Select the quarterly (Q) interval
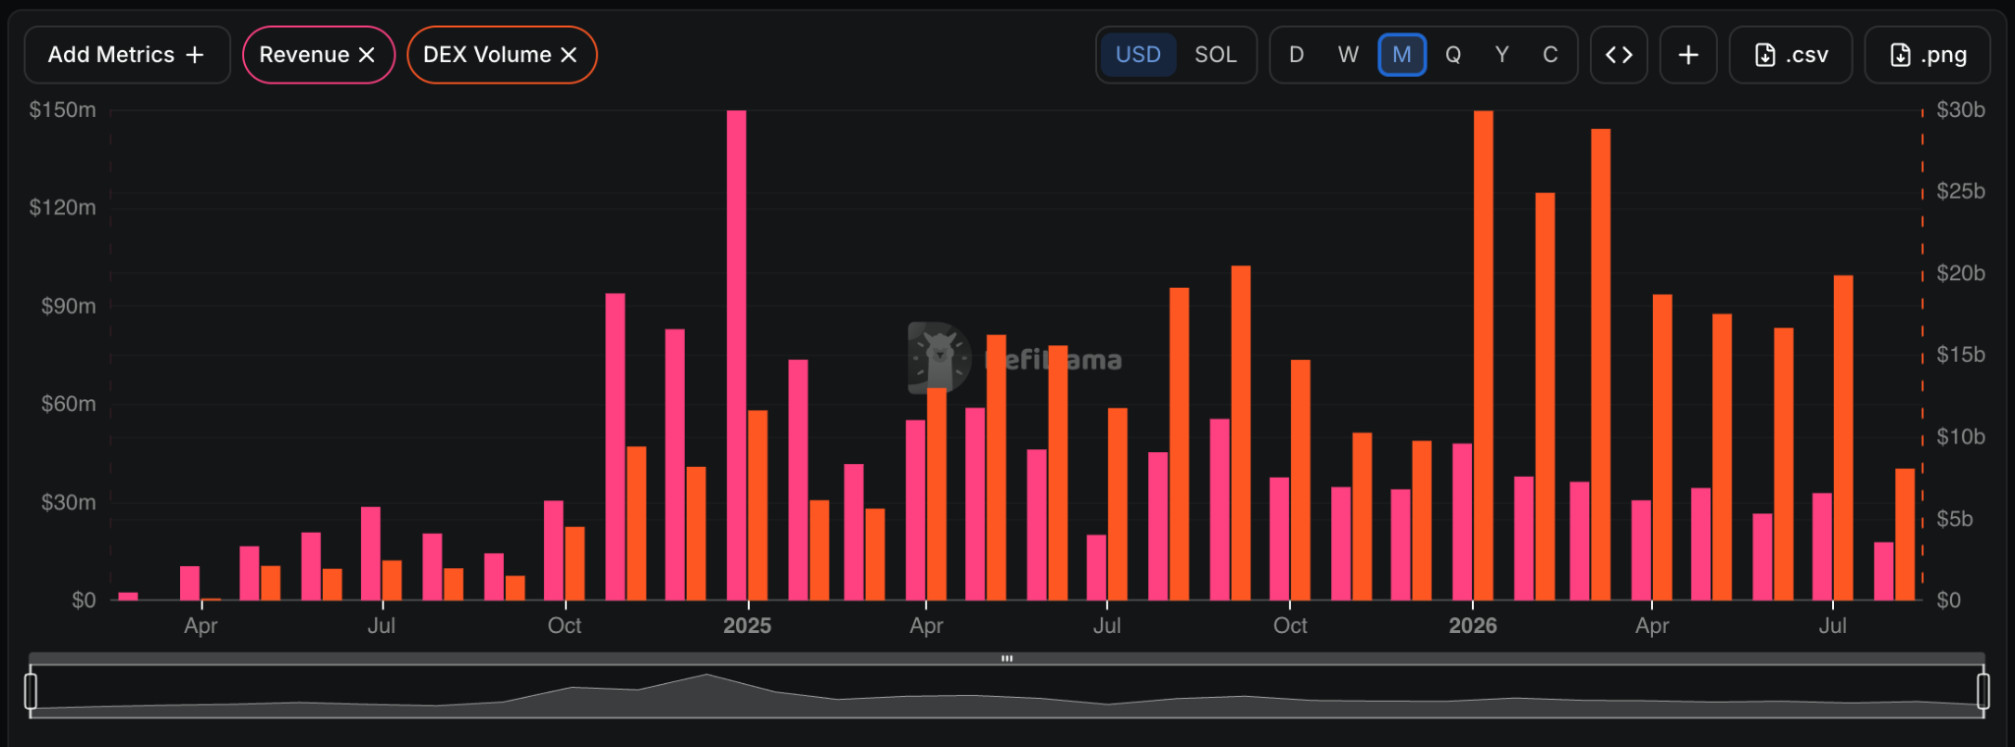The height and width of the screenshot is (747, 2015). point(1453,55)
